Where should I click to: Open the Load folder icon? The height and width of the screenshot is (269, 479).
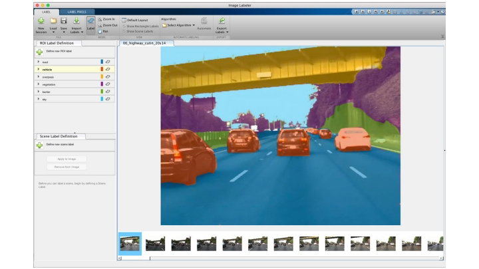[x=53, y=22]
